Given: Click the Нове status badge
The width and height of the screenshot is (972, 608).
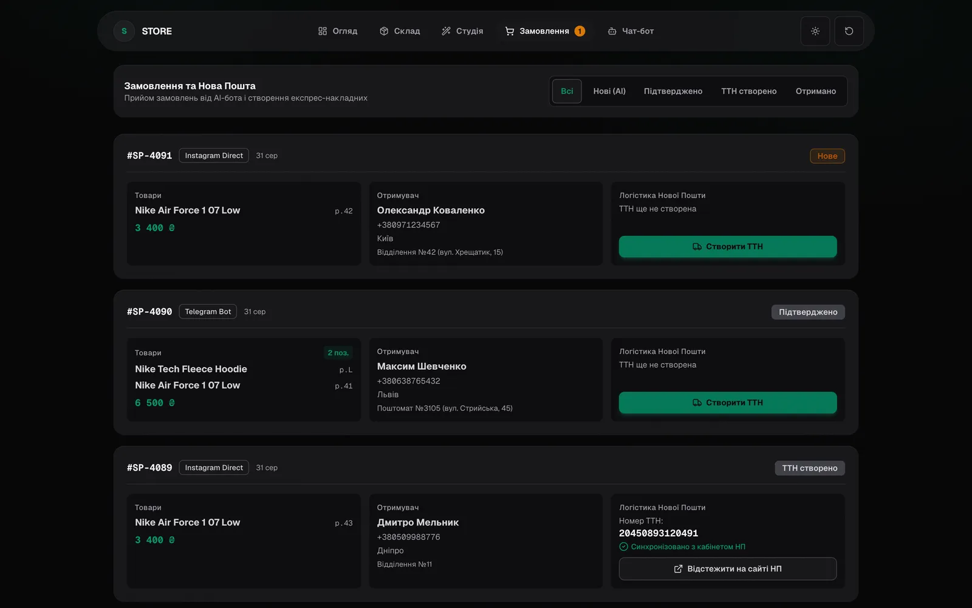Looking at the screenshot, I should 827,156.
